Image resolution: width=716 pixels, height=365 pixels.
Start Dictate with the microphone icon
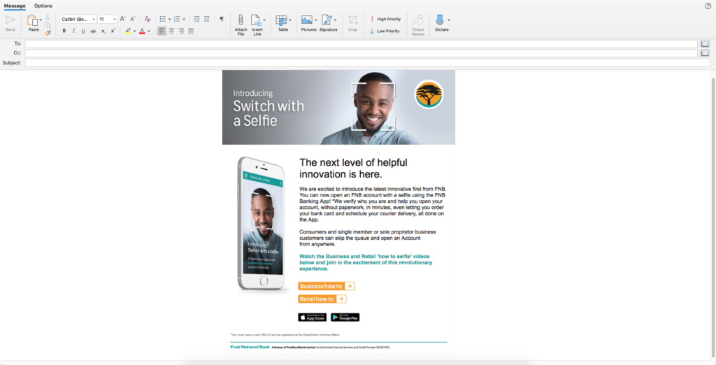(x=440, y=20)
